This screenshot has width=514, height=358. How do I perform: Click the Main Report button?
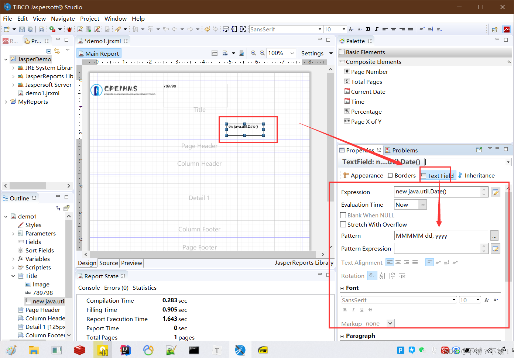tap(99, 54)
